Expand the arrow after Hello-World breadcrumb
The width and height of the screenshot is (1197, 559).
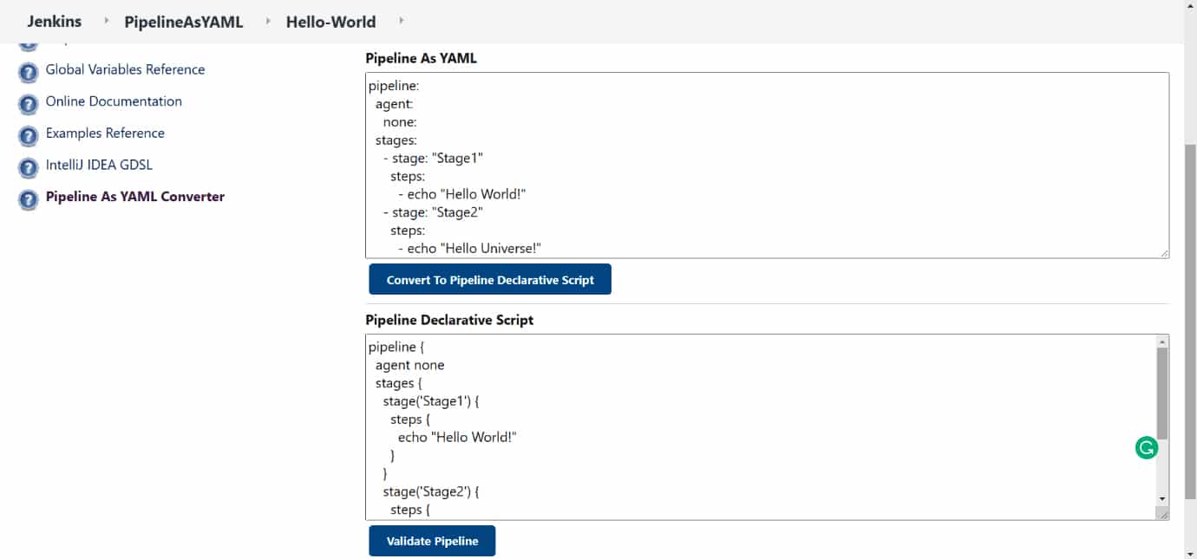[x=401, y=20]
